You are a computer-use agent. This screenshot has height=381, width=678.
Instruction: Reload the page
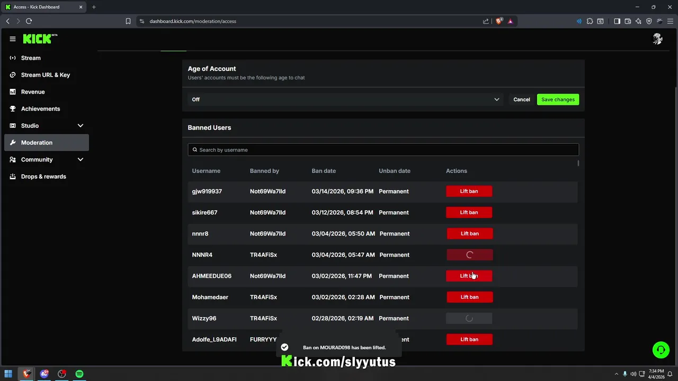tap(29, 21)
